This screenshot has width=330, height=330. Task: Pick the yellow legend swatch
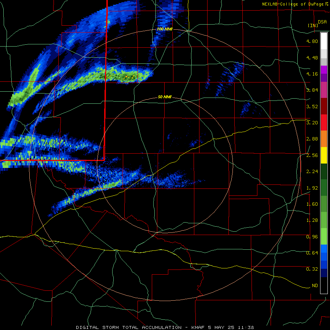324,155
